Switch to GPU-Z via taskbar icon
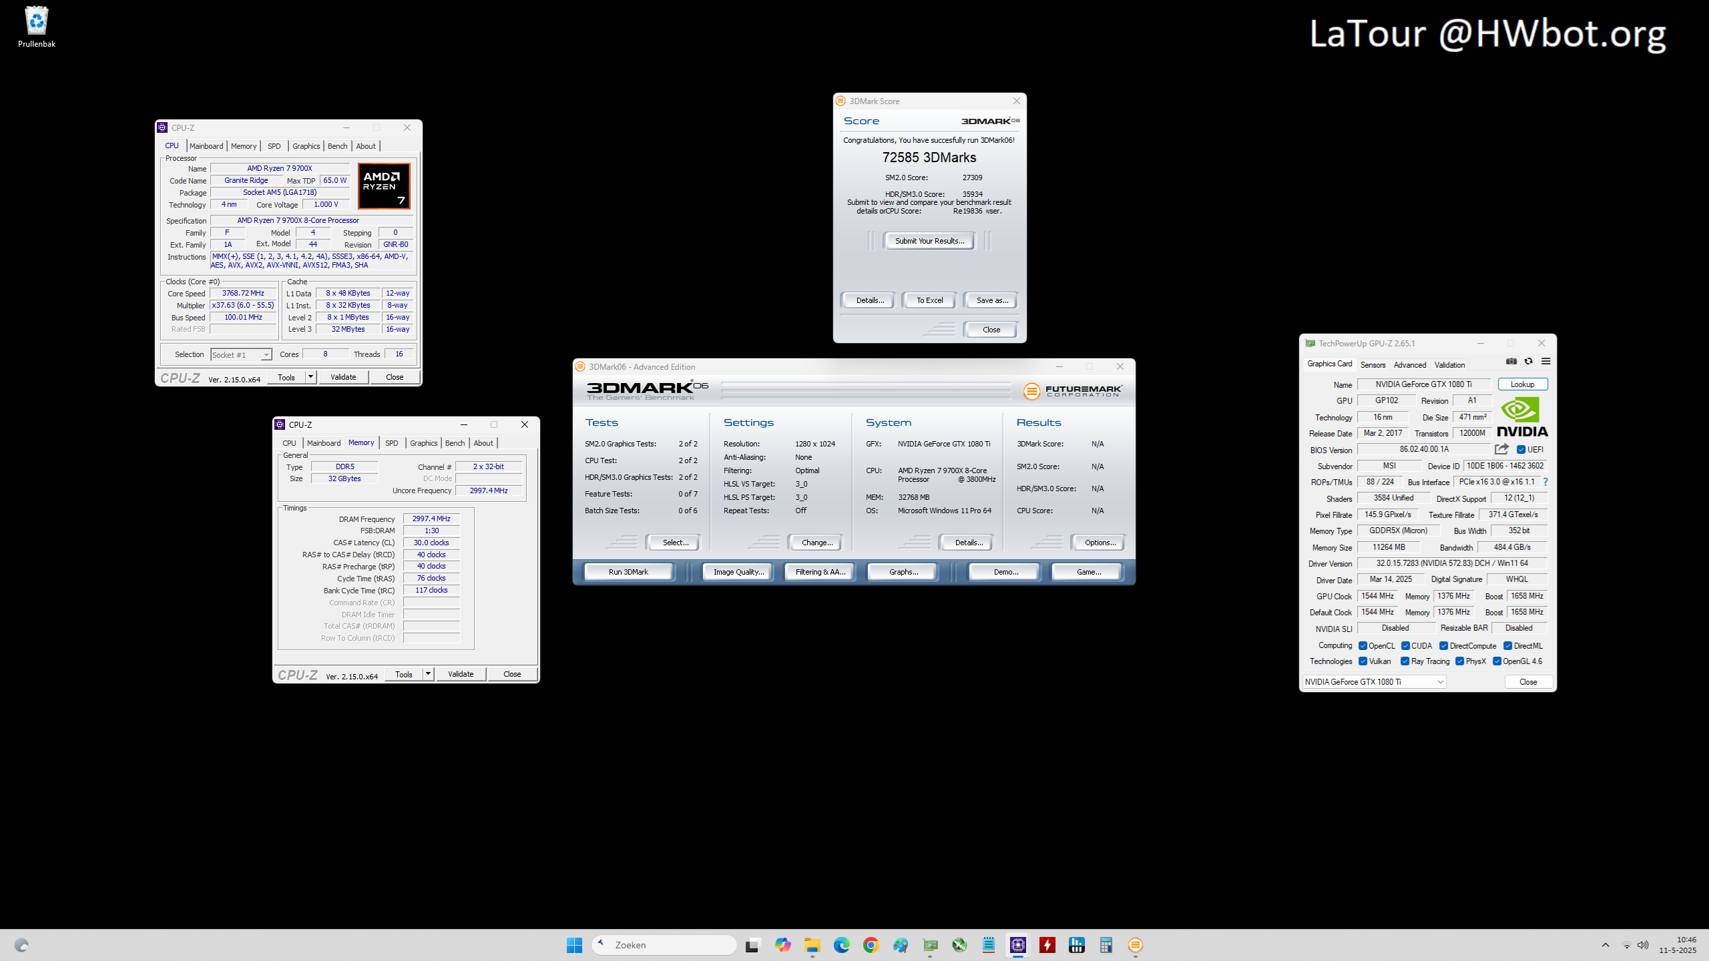This screenshot has height=961, width=1709. (930, 945)
